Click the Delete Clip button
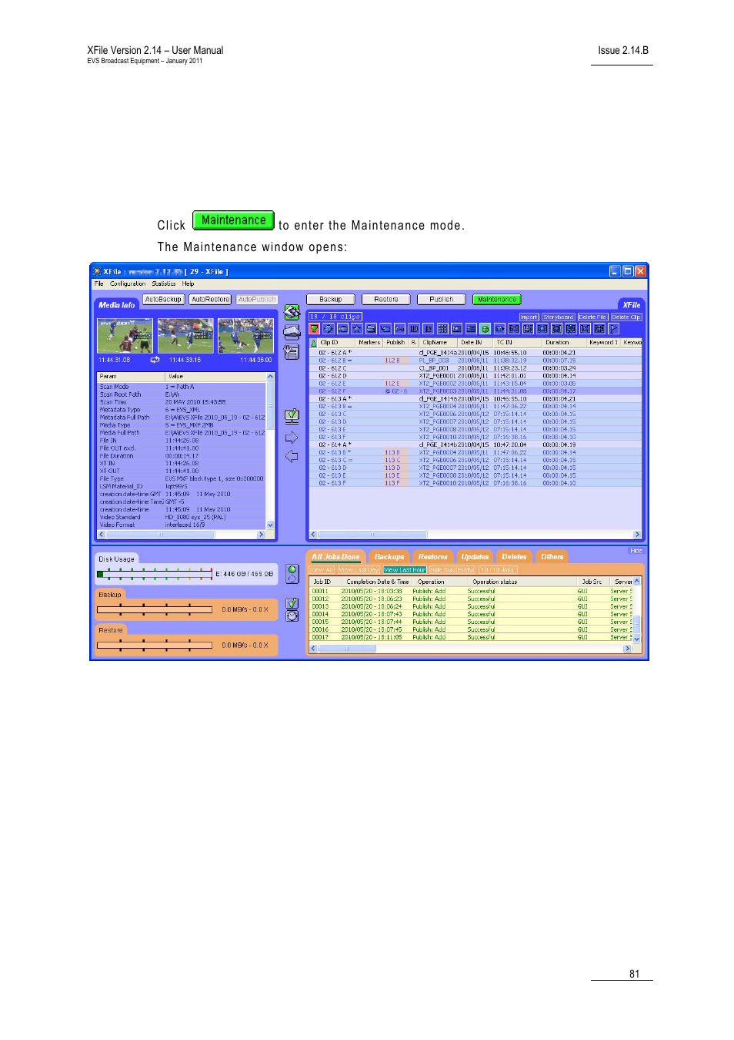 626,317
